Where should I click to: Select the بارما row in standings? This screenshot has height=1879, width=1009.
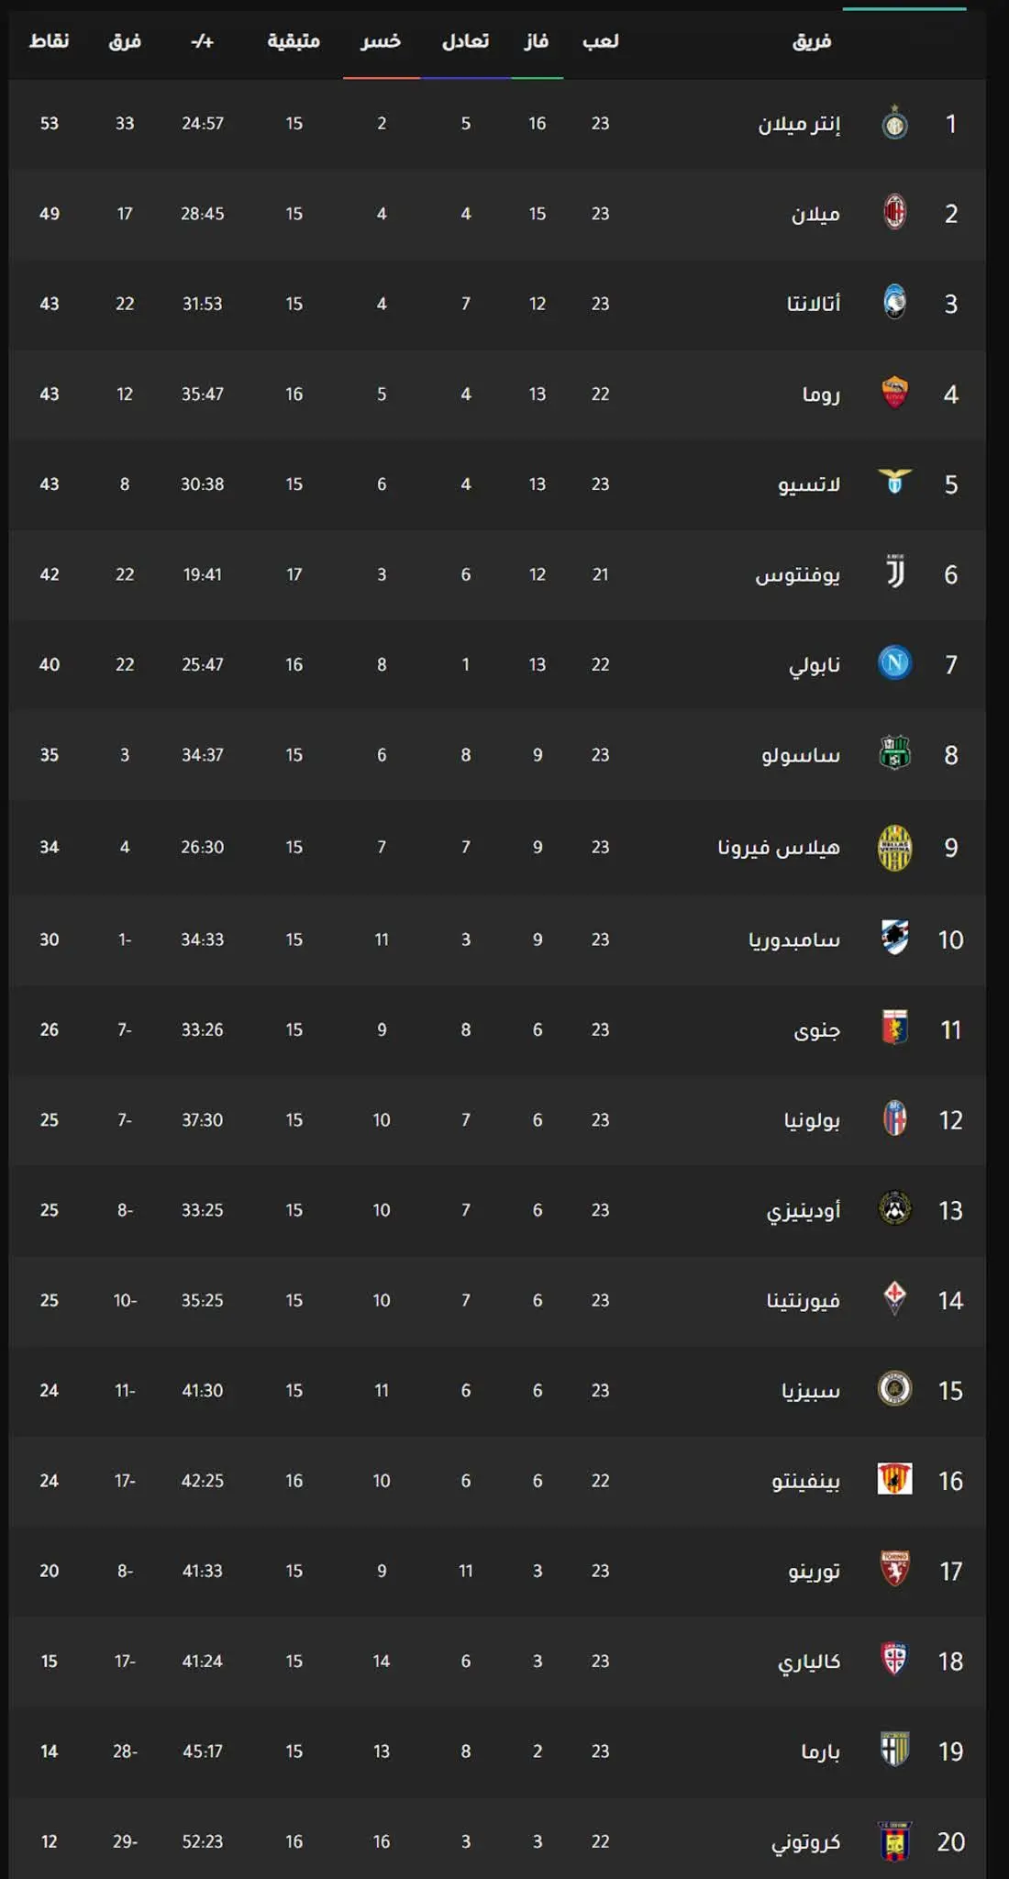(x=497, y=1751)
